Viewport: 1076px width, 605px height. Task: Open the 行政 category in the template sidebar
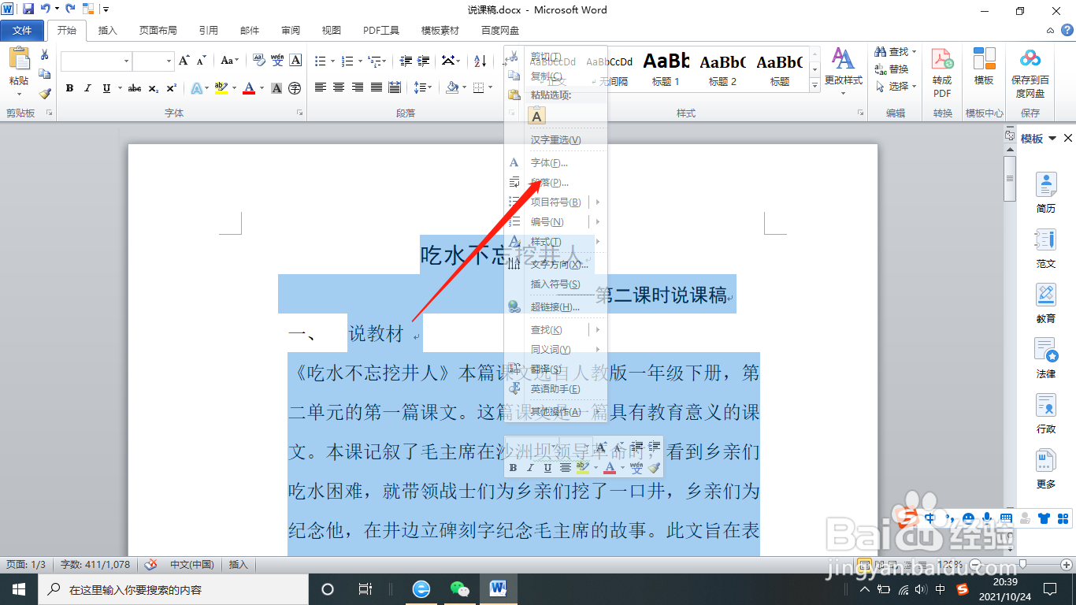pyautogui.click(x=1045, y=414)
